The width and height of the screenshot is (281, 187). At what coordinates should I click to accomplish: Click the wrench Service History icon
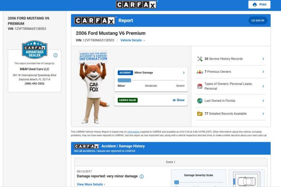(x=200, y=59)
